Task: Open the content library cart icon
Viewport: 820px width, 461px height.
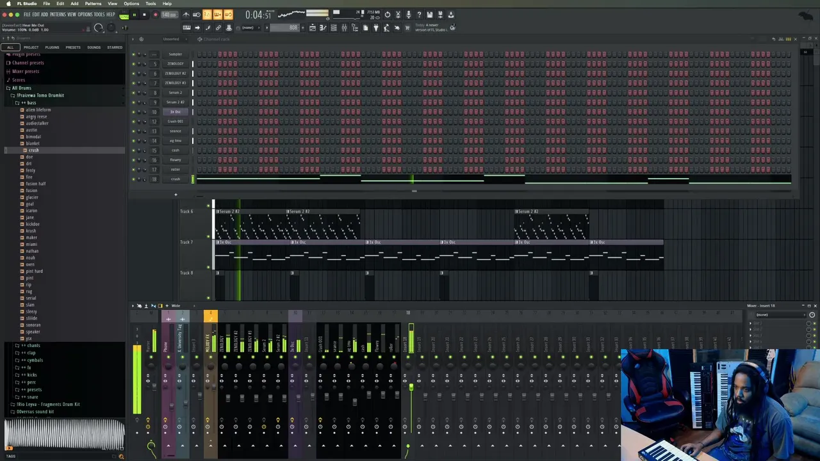Action: pyautogui.click(x=407, y=28)
